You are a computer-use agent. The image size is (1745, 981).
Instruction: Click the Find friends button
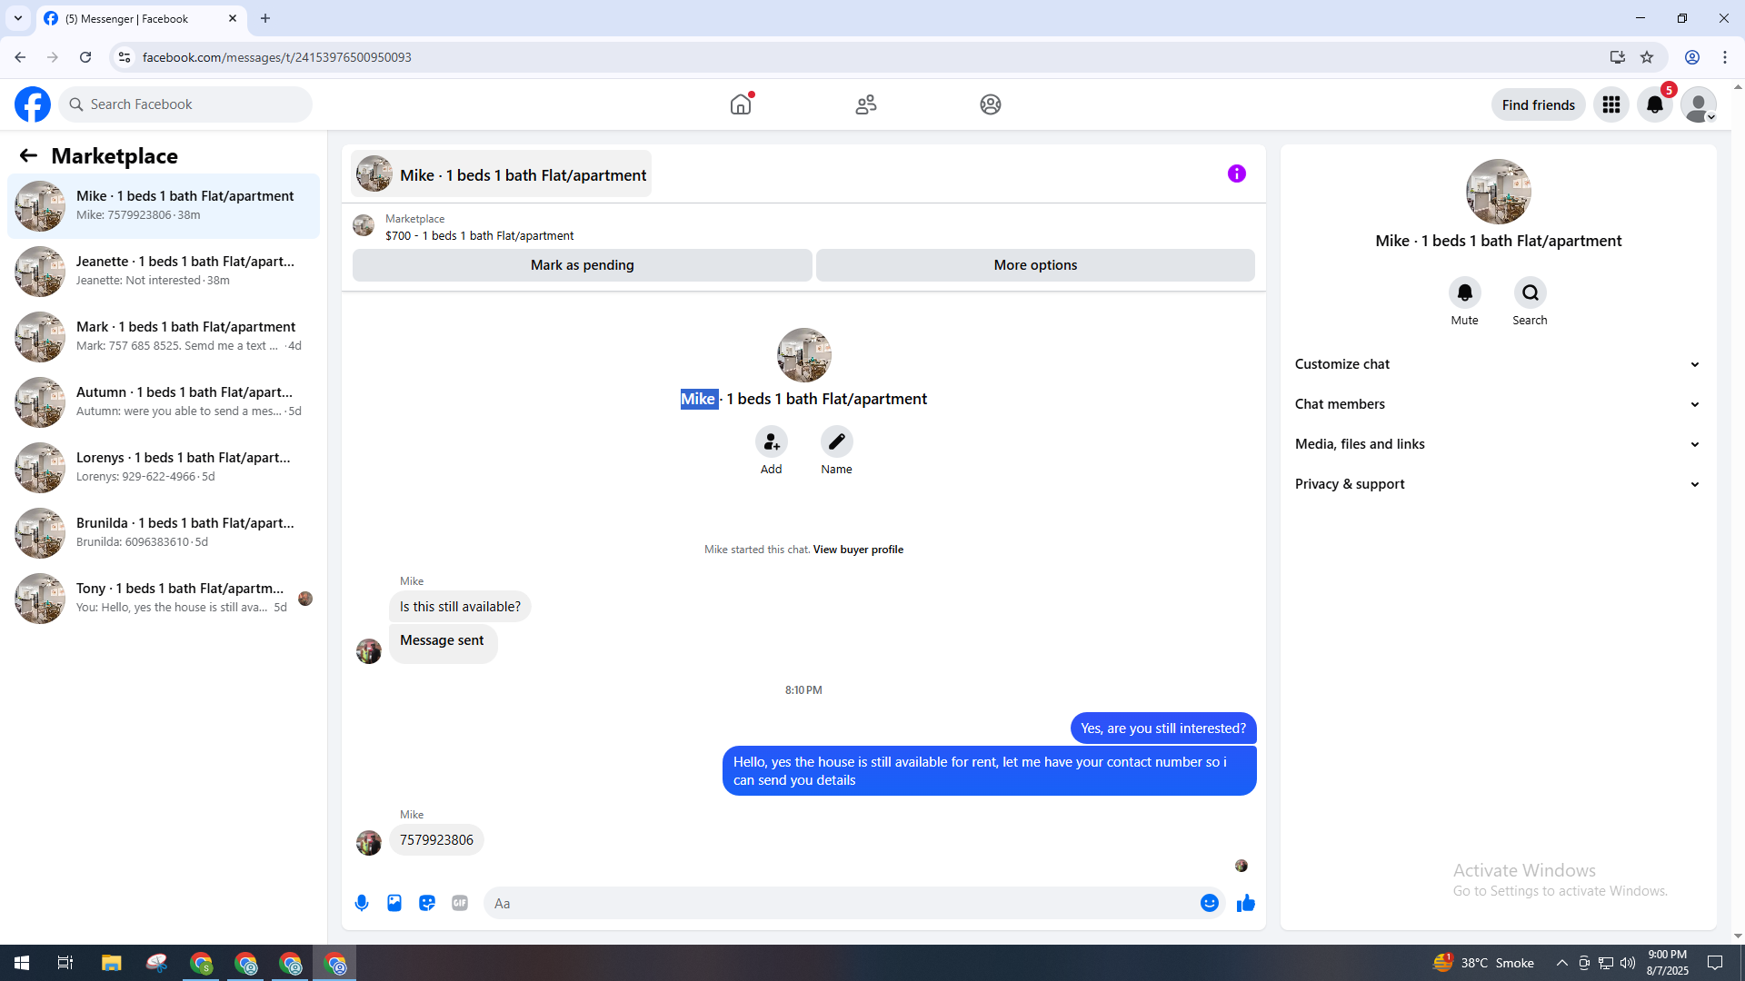tap(1539, 104)
